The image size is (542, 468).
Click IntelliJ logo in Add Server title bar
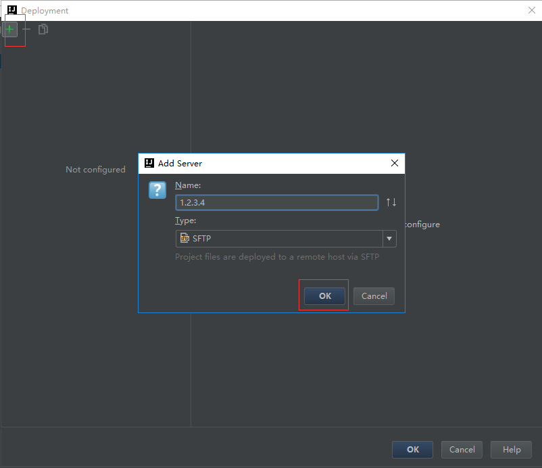tap(149, 163)
